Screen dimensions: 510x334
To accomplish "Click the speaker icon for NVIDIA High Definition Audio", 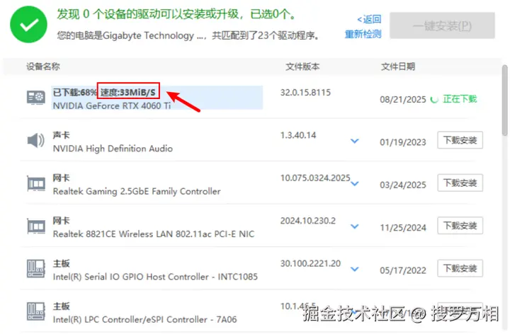I will [36, 141].
